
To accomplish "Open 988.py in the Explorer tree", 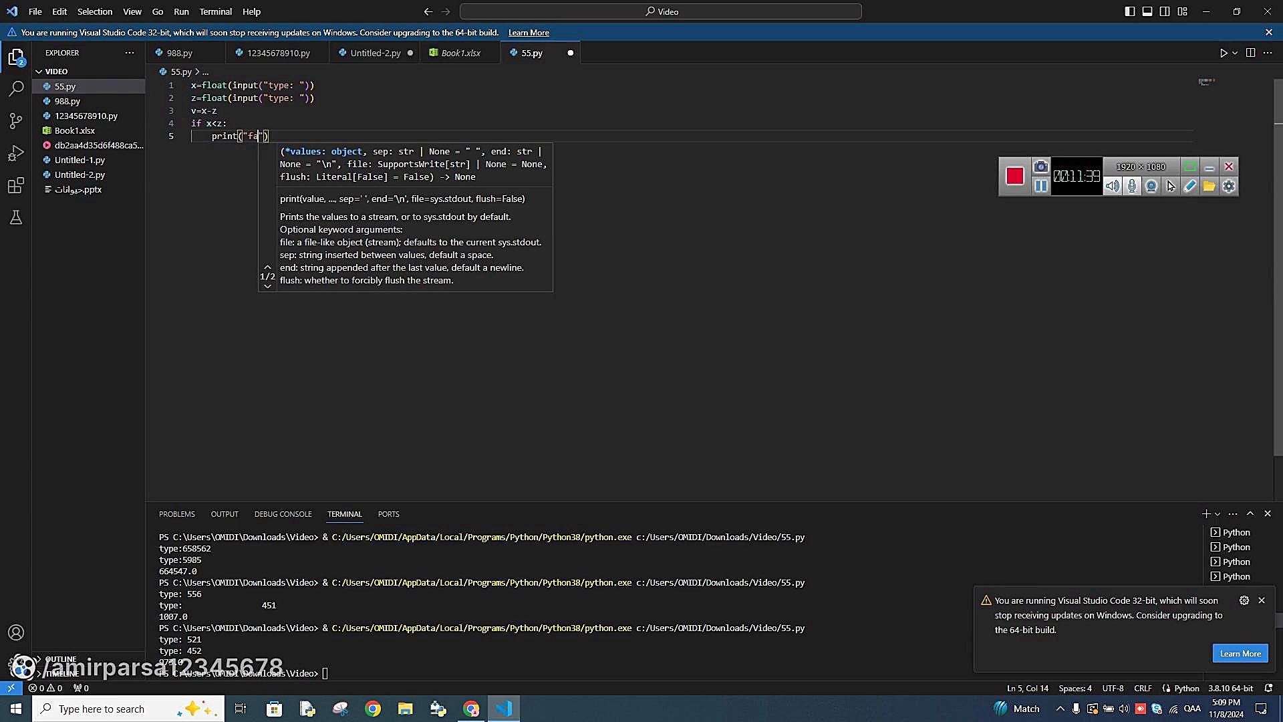I will (67, 101).
